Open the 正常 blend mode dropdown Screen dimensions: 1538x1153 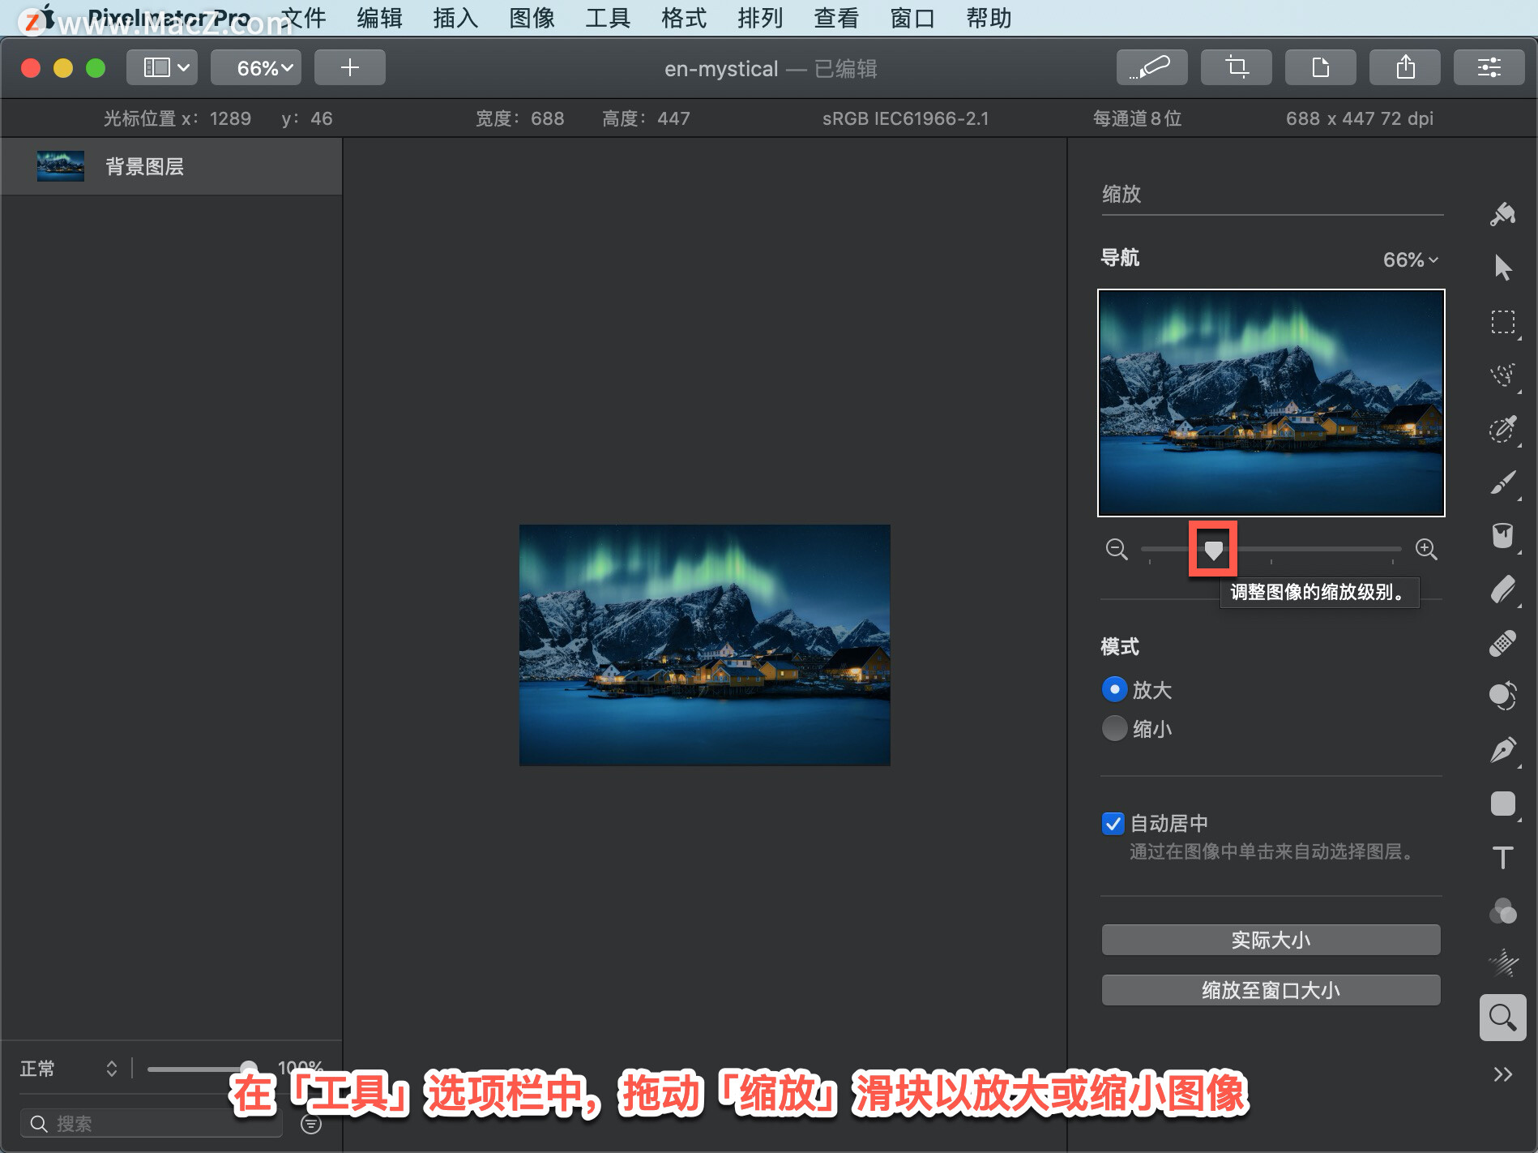tap(68, 1069)
